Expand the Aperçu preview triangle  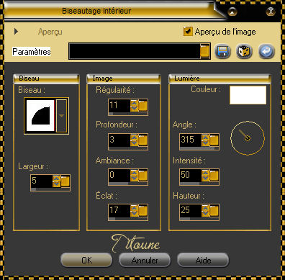pos(16,31)
